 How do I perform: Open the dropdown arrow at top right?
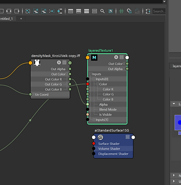pos(164,1)
